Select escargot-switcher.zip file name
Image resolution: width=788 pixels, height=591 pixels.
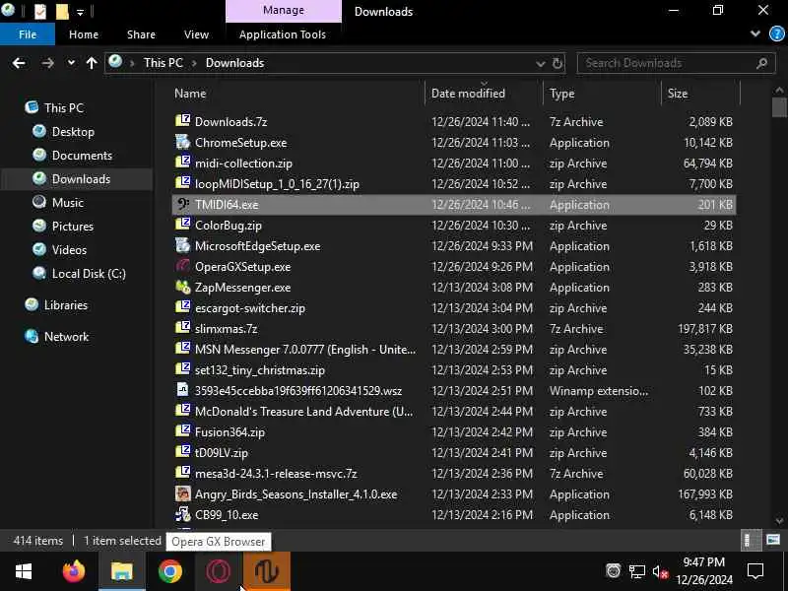coord(250,308)
